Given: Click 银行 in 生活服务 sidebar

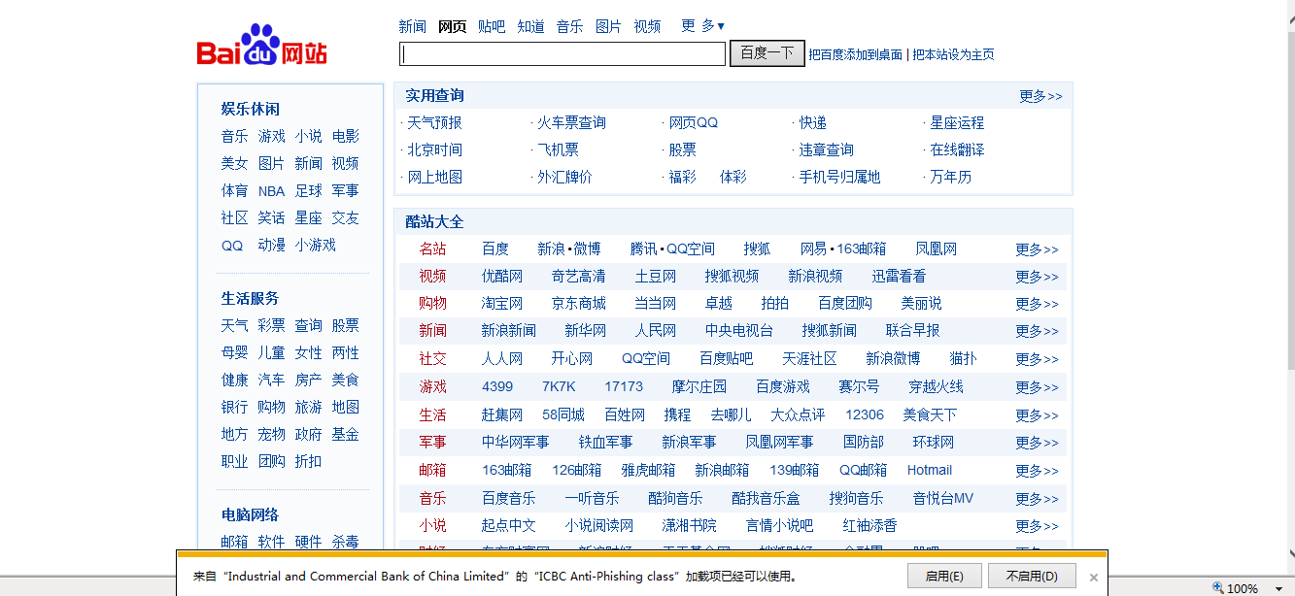Looking at the screenshot, I should (x=235, y=408).
